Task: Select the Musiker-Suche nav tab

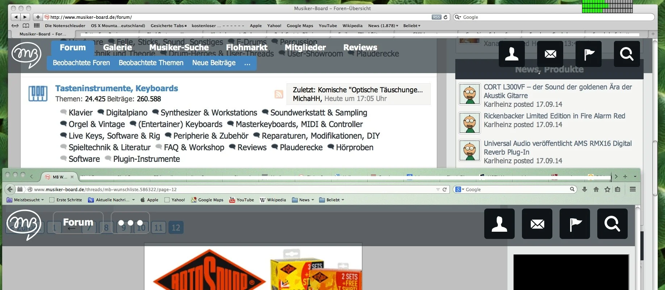Action: pyautogui.click(x=179, y=47)
